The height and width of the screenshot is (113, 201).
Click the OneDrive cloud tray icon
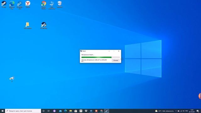[179, 111]
